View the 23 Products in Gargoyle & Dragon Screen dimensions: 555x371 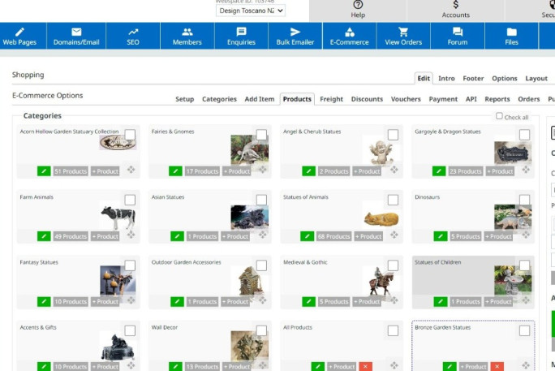tap(466, 171)
